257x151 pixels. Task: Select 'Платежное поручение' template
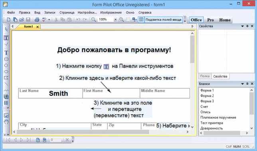[218, 117]
